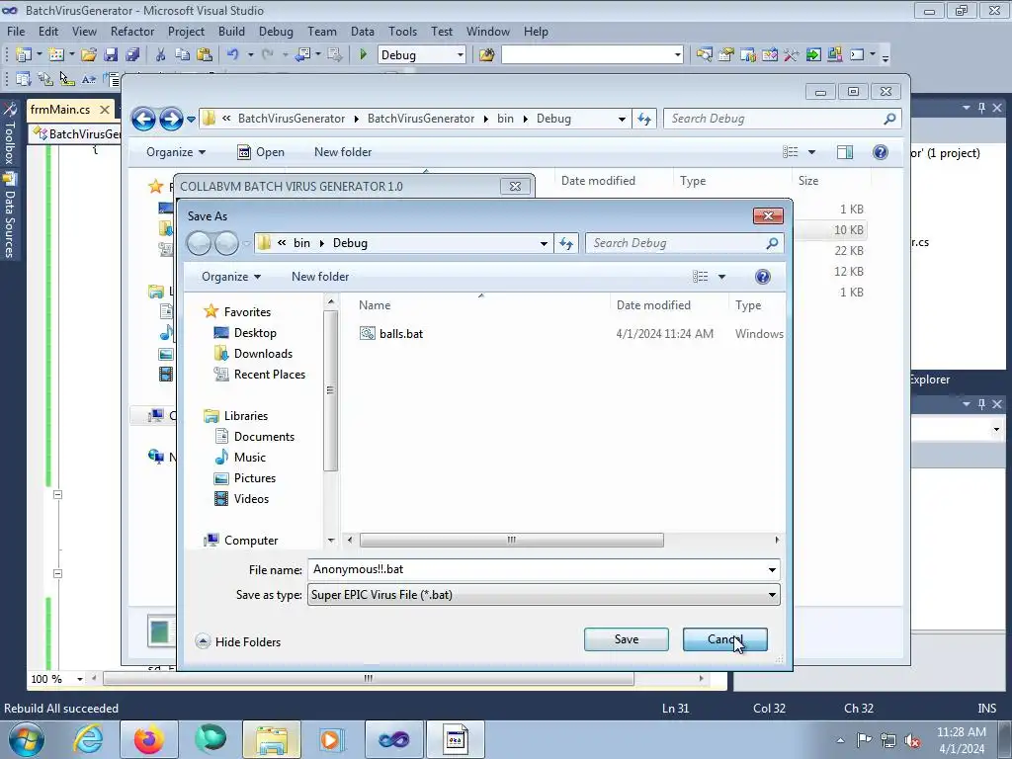
Task: Open the Debug configuration dropdown
Action: (461, 55)
